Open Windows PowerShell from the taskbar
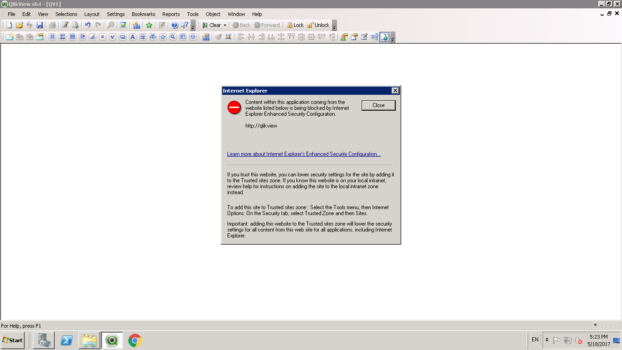 67,340
